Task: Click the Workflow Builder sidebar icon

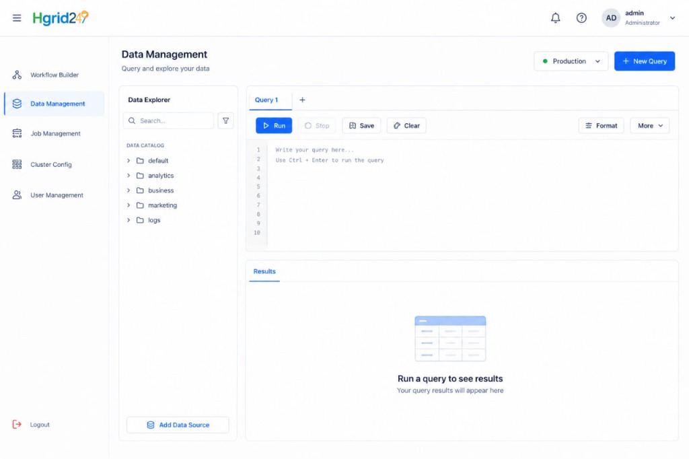Action: point(17,75)
